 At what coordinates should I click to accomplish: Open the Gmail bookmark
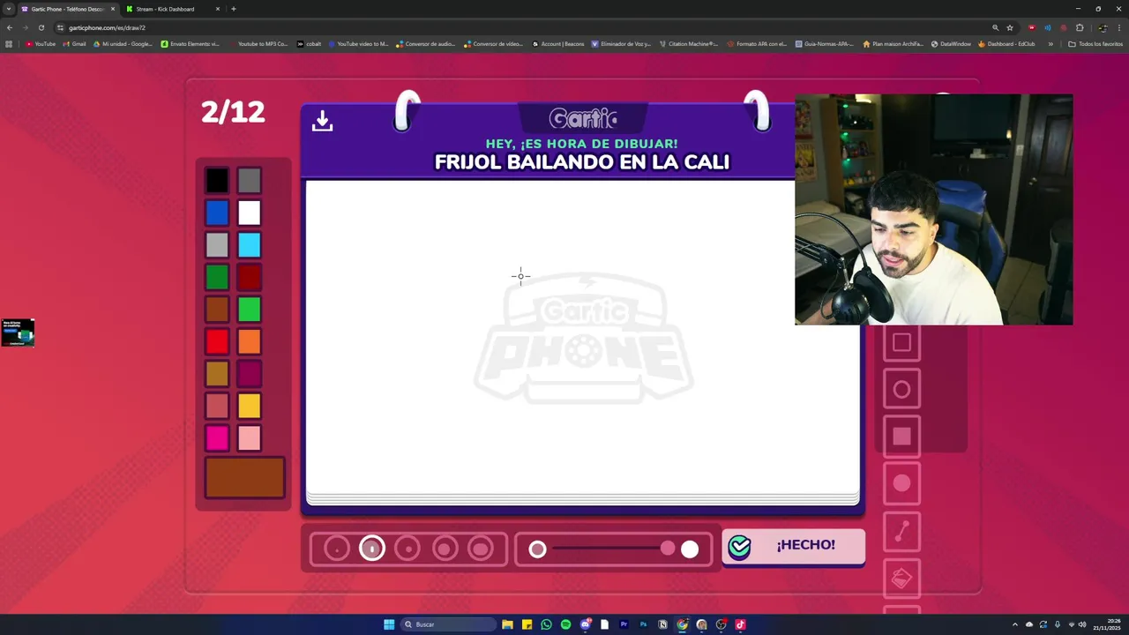pyautogui.click(x=74, y=43)
